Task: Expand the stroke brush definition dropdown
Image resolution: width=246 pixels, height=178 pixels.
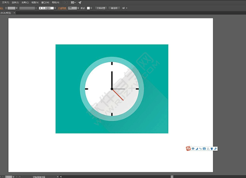Action: [59, 8]
